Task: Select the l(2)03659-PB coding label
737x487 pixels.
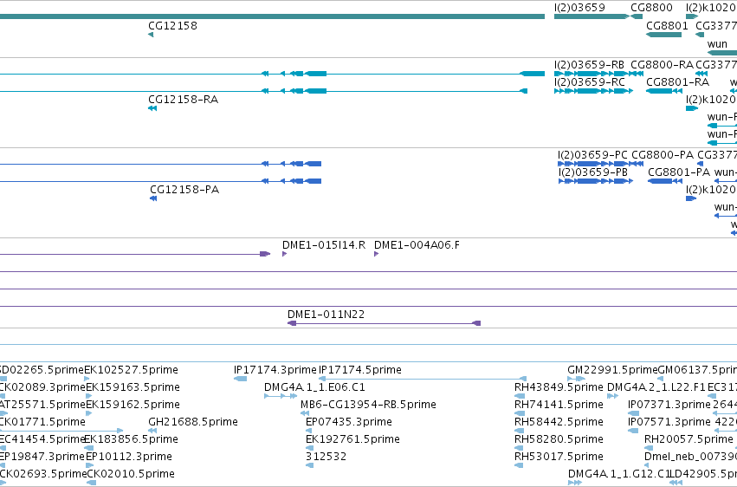Action: pyautogui.click(x=592, y=172)
